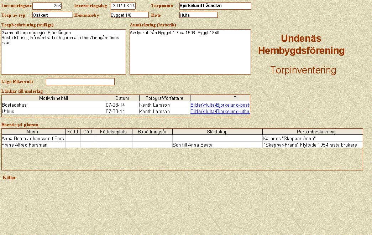Select the empty Läge Rikets nät field
The image size is (372, 235).
tap(80, 82)
